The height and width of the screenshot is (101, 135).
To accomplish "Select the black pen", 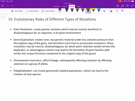I will [67, 10].
